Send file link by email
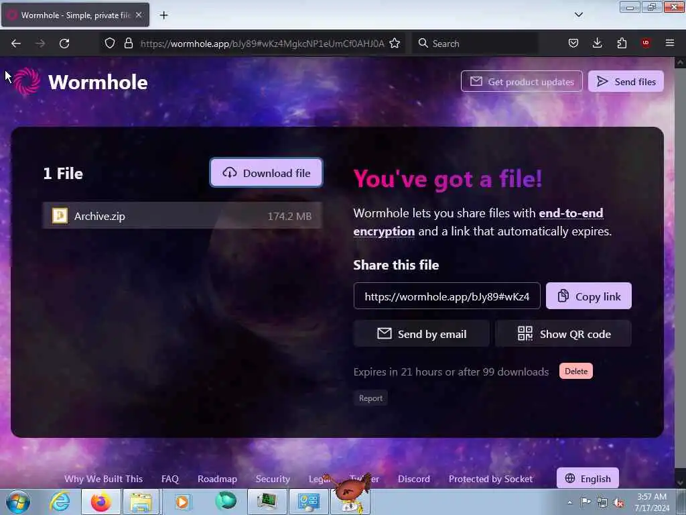 (x=421, y=334)
